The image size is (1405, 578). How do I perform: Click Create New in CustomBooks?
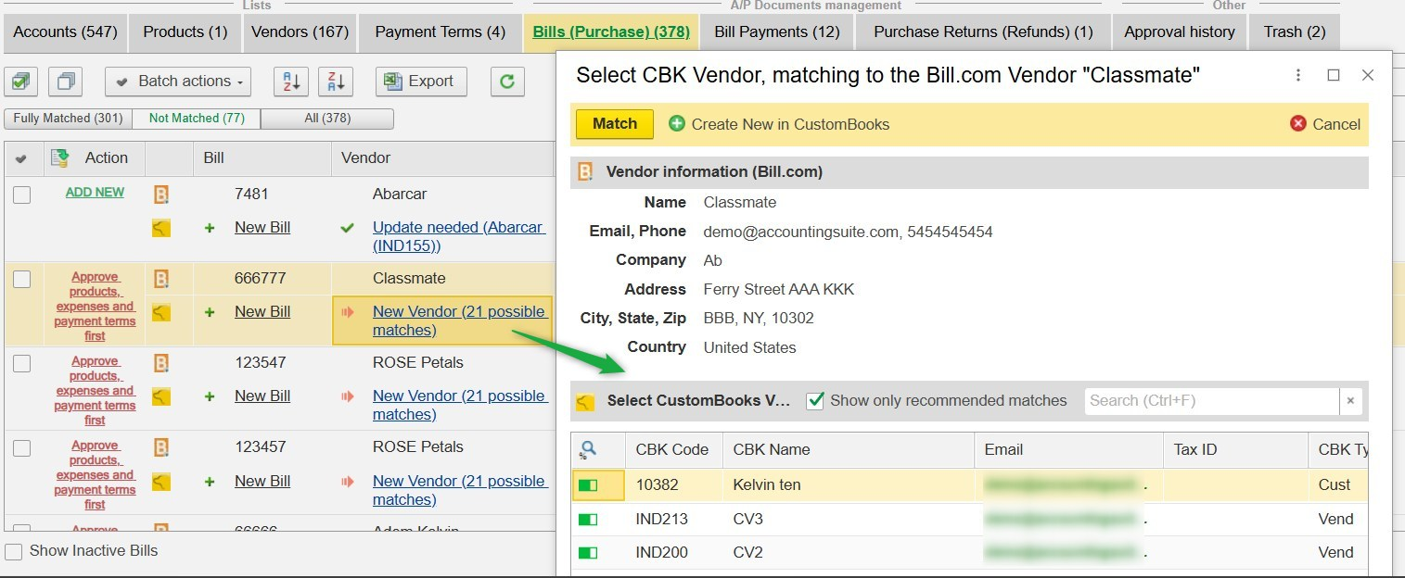[779, 124]
